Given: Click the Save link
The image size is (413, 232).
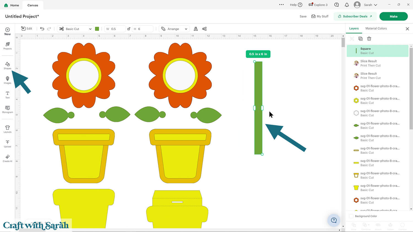Looking at the screenshot, I should pos(303,16).
